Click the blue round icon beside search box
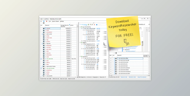Screen dimensions: 190x96 click(97, 25)
